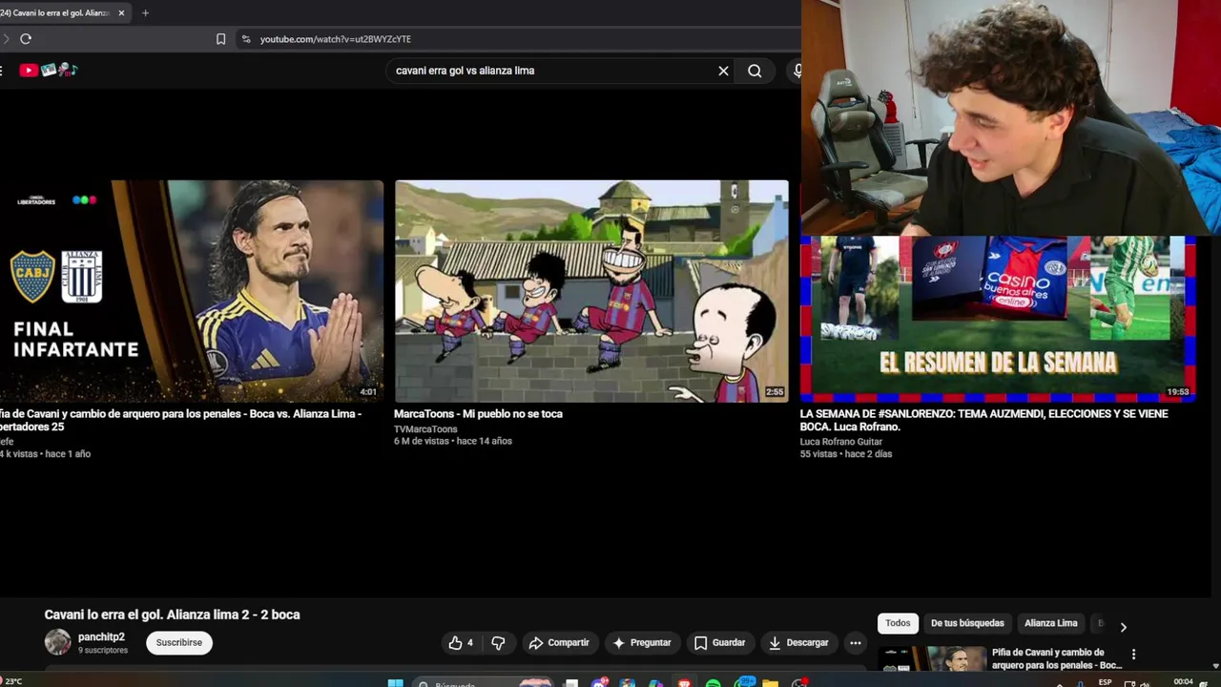Select the Todos filter chip

pos(898,623)
